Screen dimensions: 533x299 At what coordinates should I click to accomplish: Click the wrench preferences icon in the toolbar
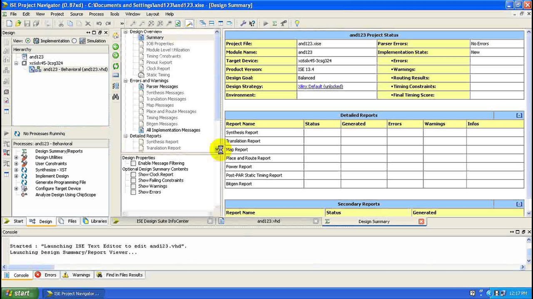coord(243,24)
